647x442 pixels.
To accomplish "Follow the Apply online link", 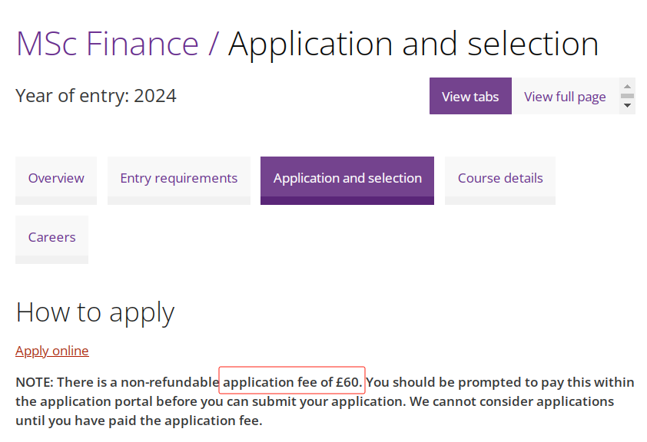I will 52,351.
